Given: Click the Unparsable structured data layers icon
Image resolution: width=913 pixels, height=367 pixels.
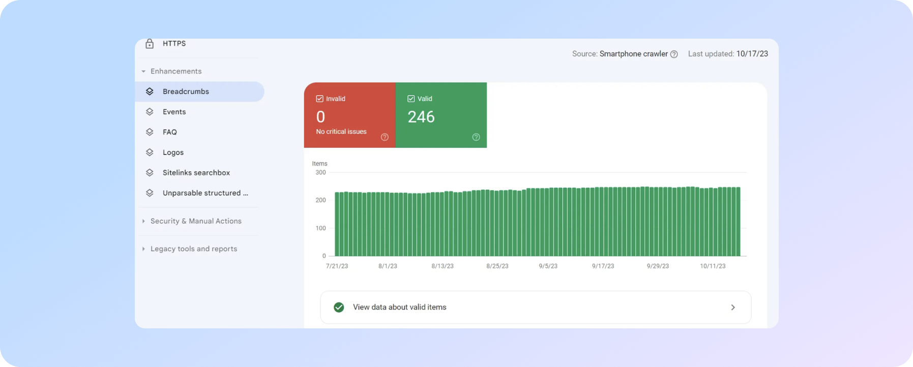Looking at the screenshot, I should (150, 193).
